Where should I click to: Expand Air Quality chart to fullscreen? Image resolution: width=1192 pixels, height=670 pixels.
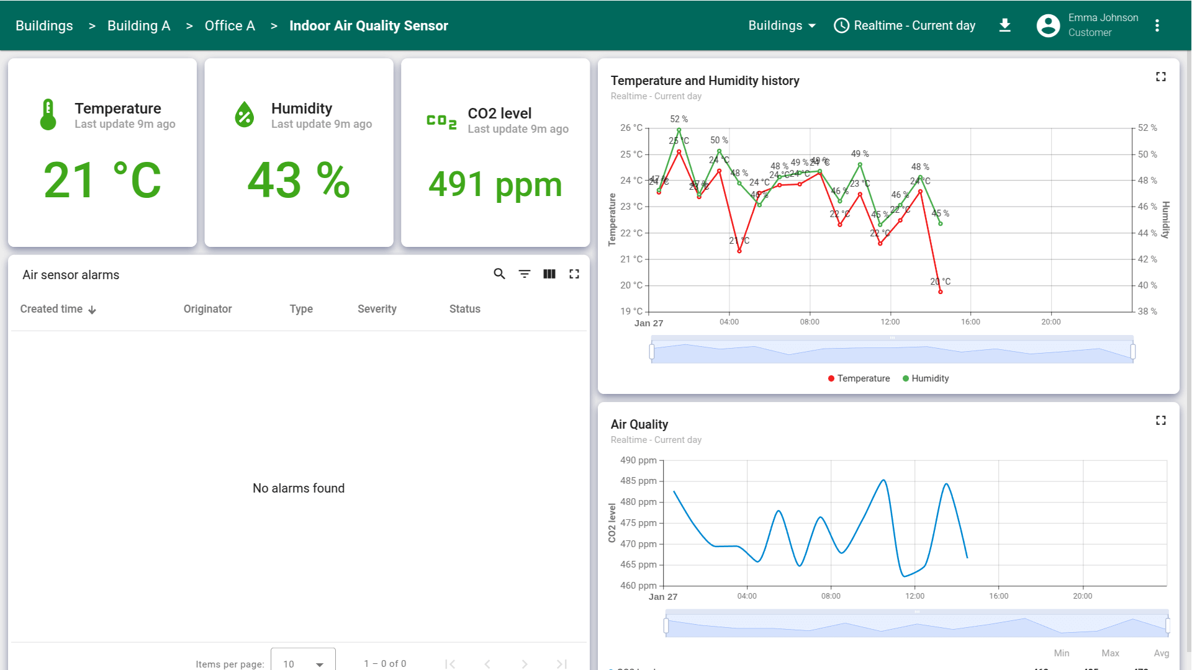[x=1160, y=421]
